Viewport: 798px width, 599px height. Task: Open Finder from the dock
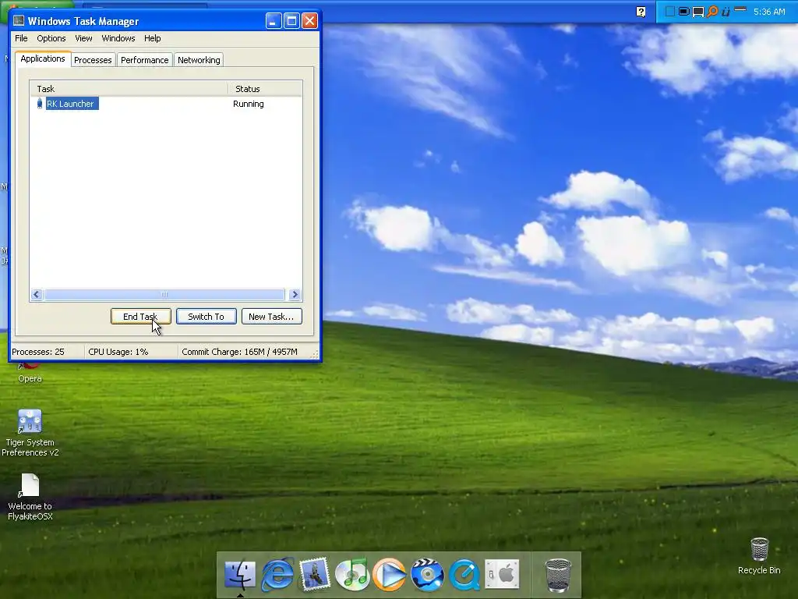240,575
